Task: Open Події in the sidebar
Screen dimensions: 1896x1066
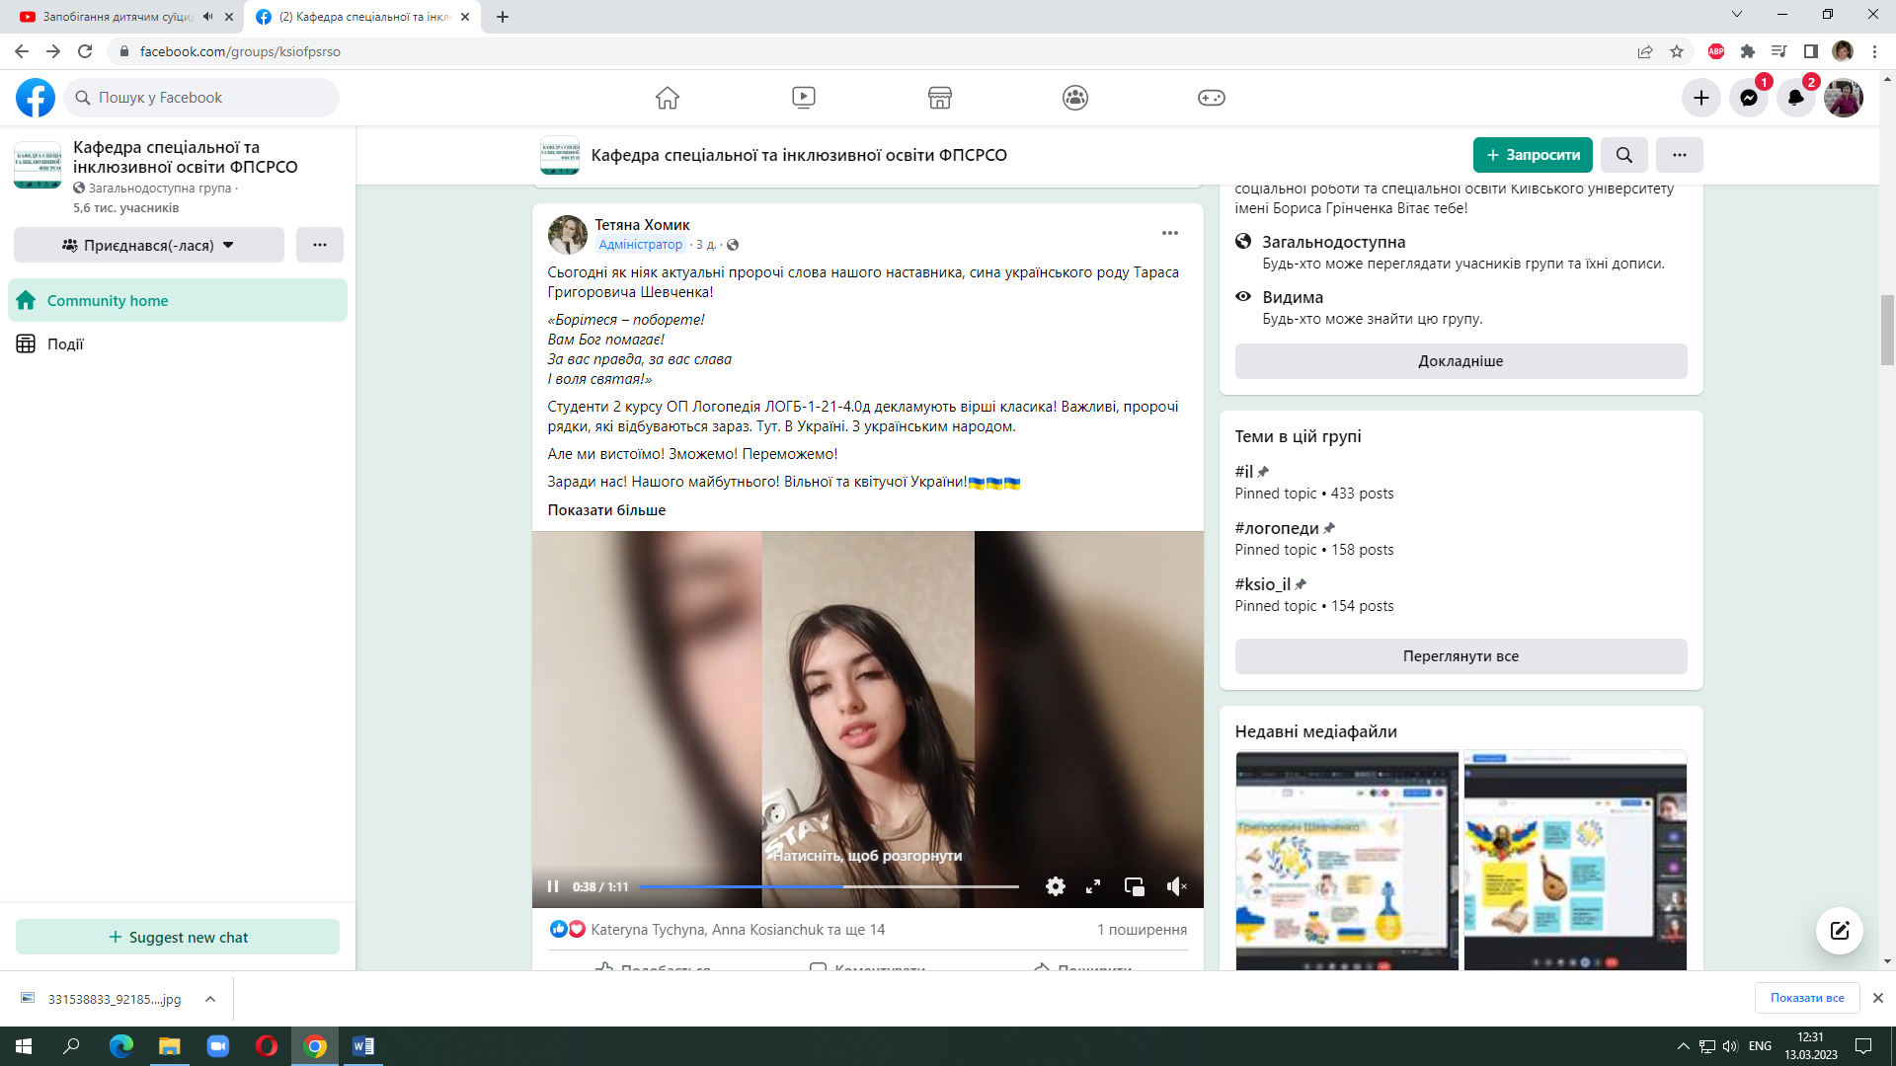Action: pos(65,343)
